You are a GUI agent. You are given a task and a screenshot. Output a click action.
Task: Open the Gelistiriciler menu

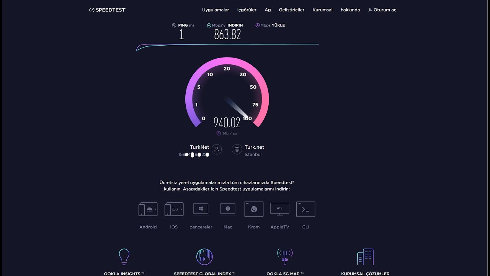(292, 10)
